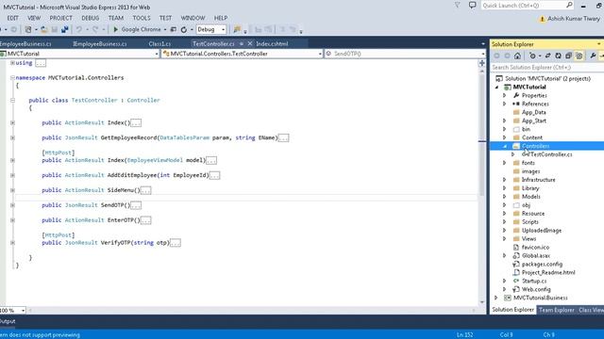Click the Collapse All icon in Solution Explorer

click(x=568, y=56)
